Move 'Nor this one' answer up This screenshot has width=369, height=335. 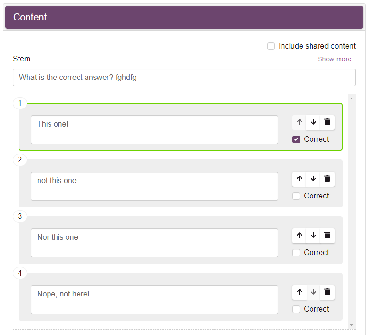pos(300,236)
